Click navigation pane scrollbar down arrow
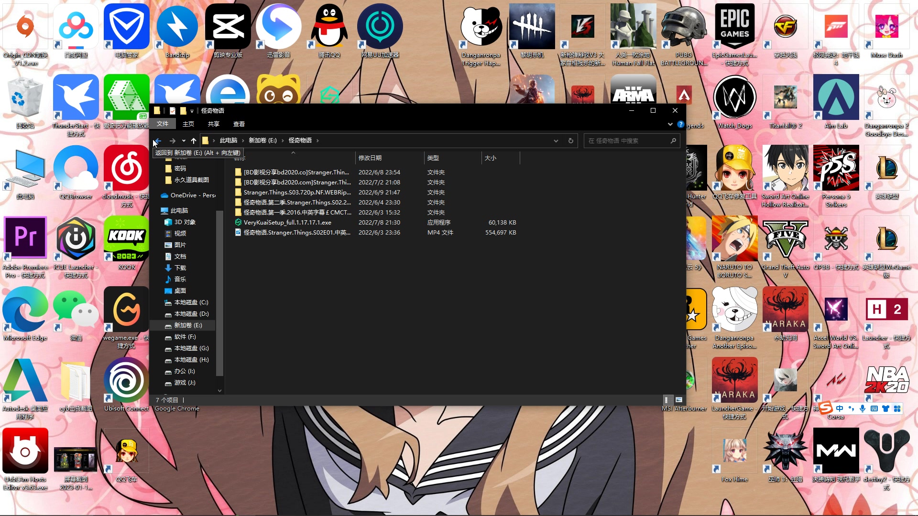Image resolution: width=918 pixels, height=516 pixels. pos(219,391)
